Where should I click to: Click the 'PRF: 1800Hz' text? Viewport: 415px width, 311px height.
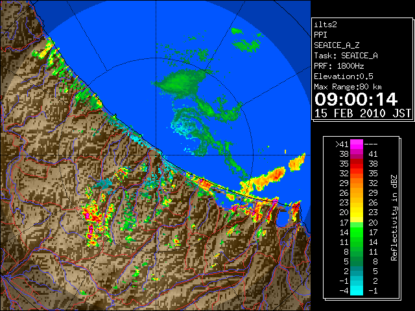tap(338, 66)
